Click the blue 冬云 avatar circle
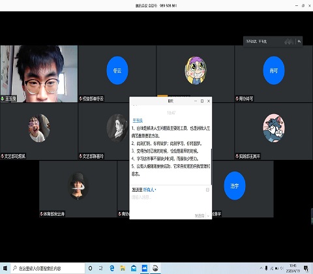 click(117, 70)
